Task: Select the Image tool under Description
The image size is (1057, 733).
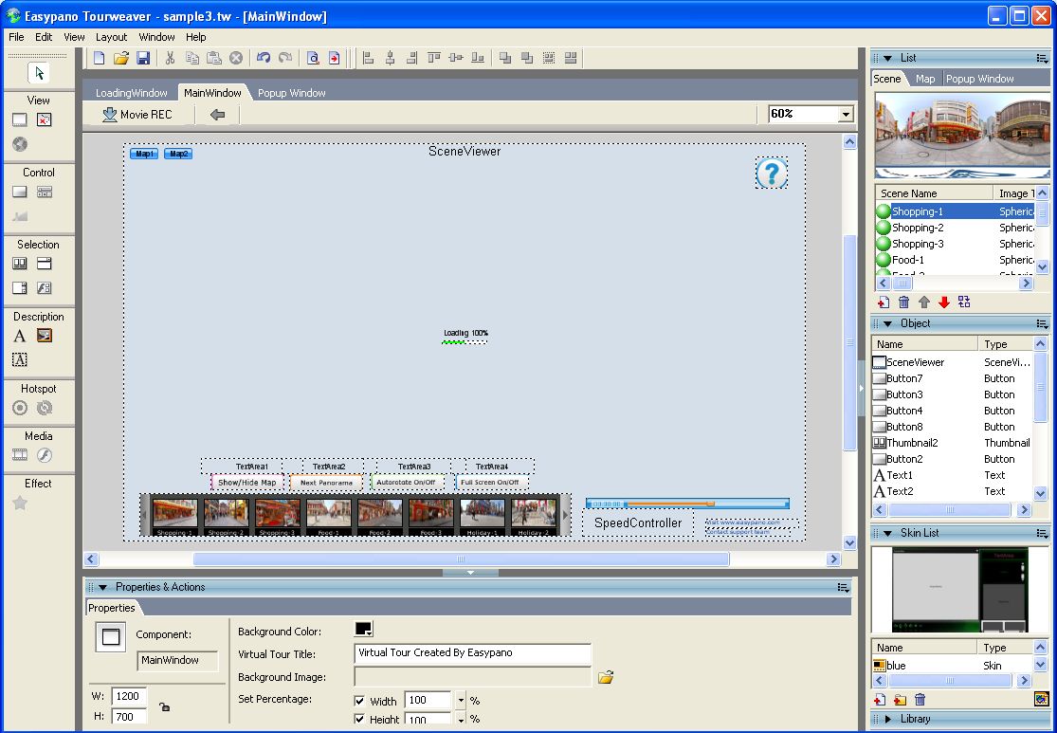Action: point(45,336)
